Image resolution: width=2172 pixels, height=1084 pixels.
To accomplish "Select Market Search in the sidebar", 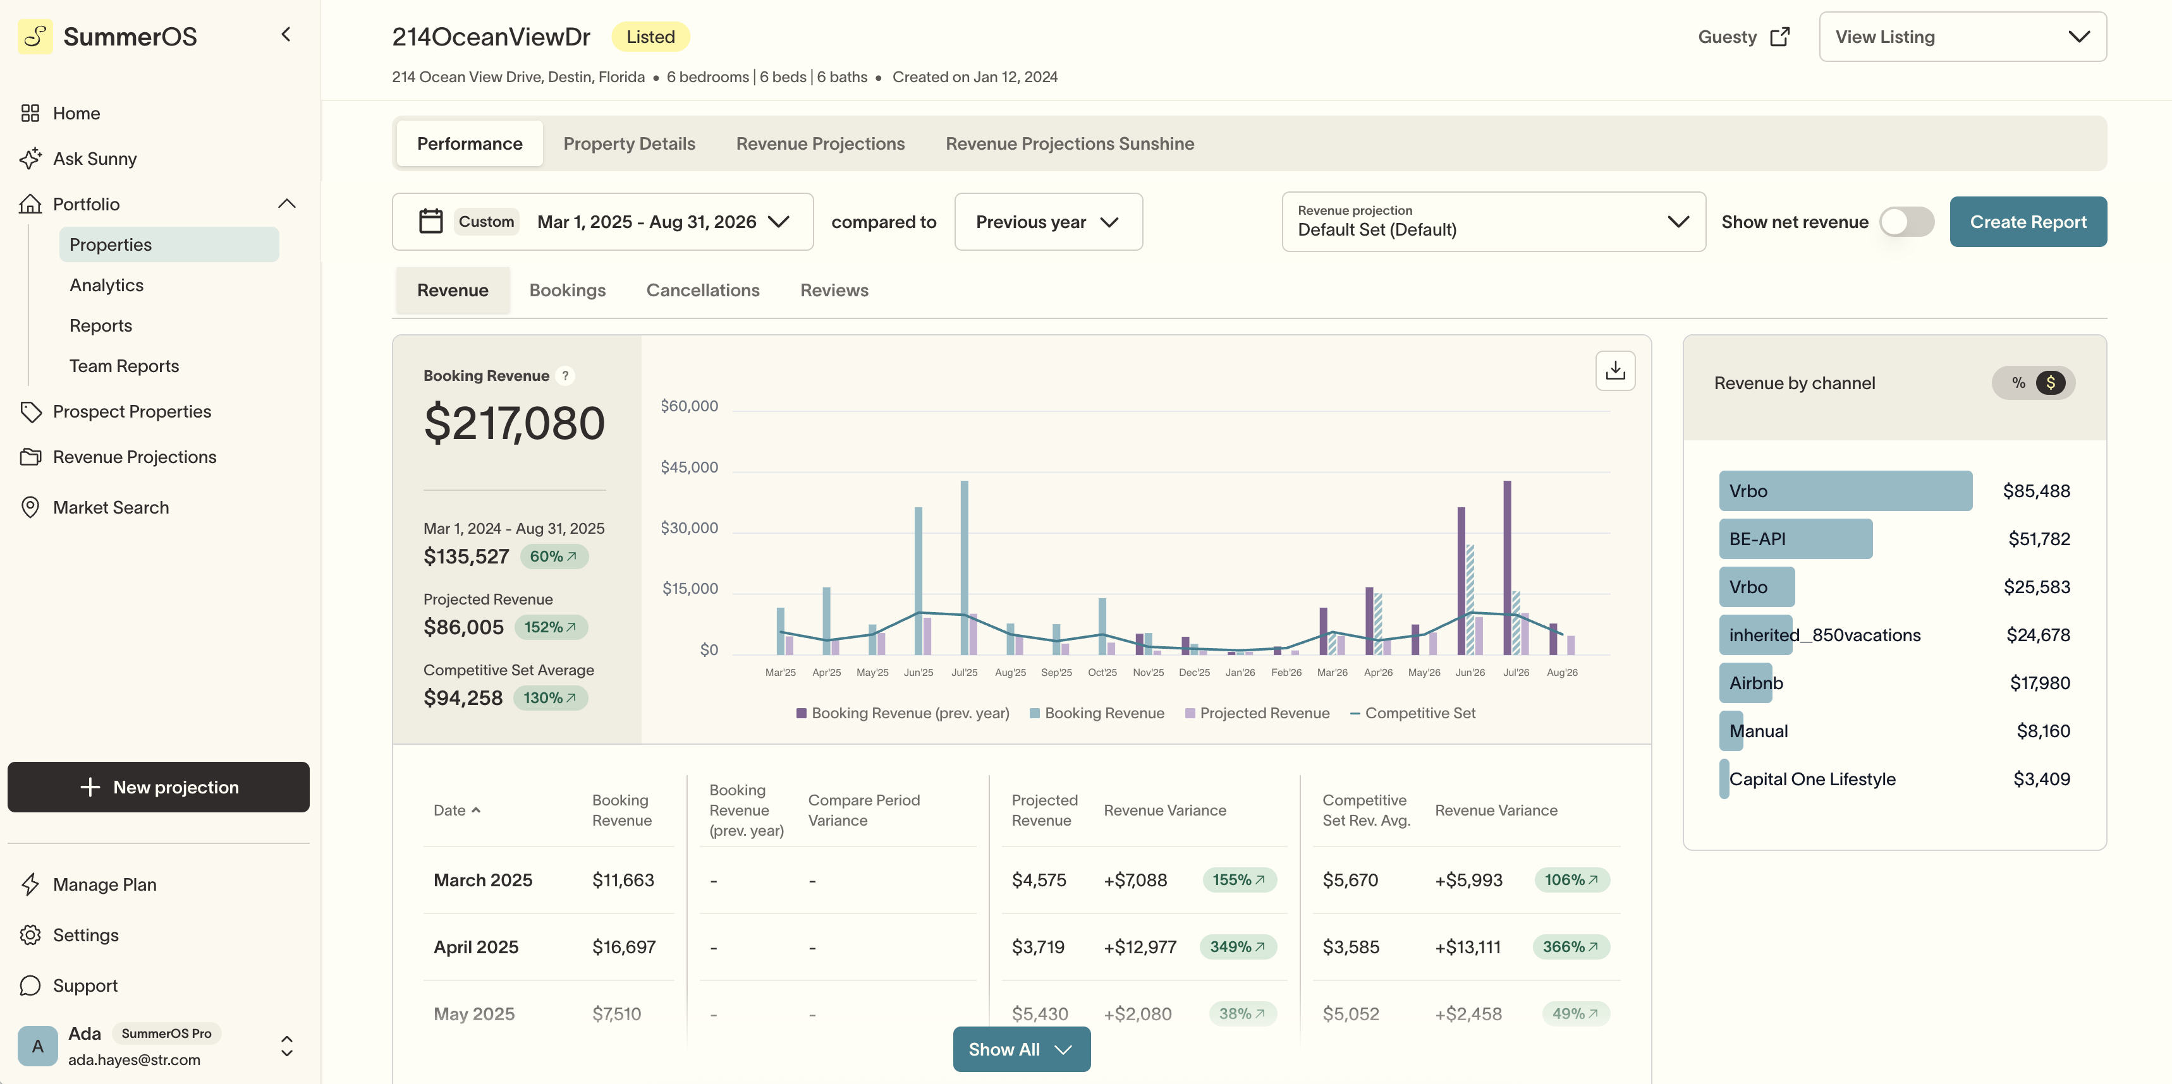I will coord(111,507).
